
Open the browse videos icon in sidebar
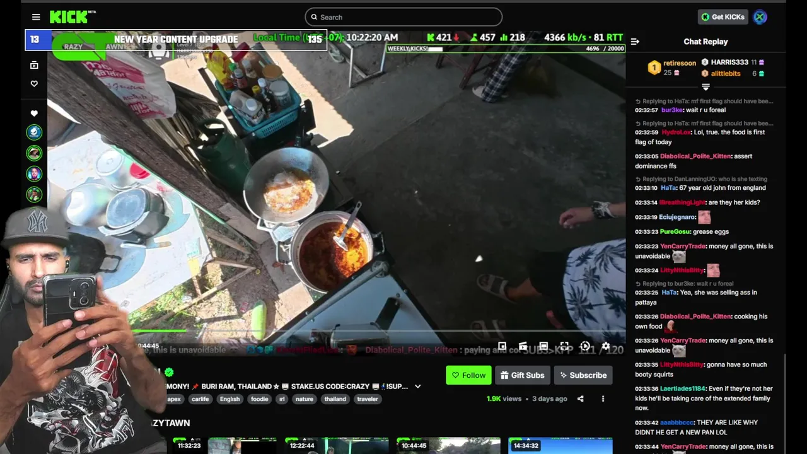click(x=34, y=65)
